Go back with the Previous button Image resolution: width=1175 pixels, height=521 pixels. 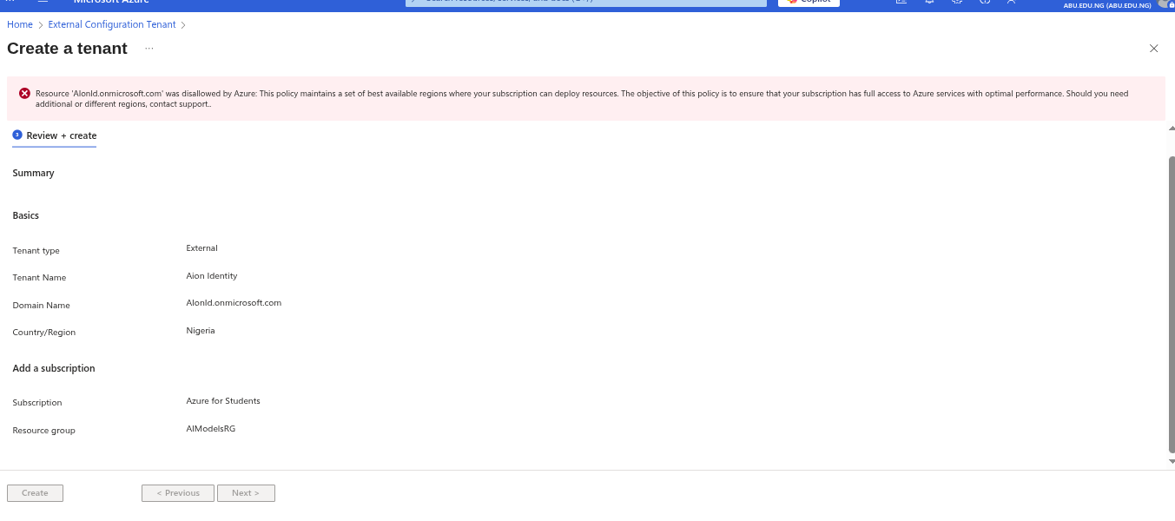click(x=178, y=493)
